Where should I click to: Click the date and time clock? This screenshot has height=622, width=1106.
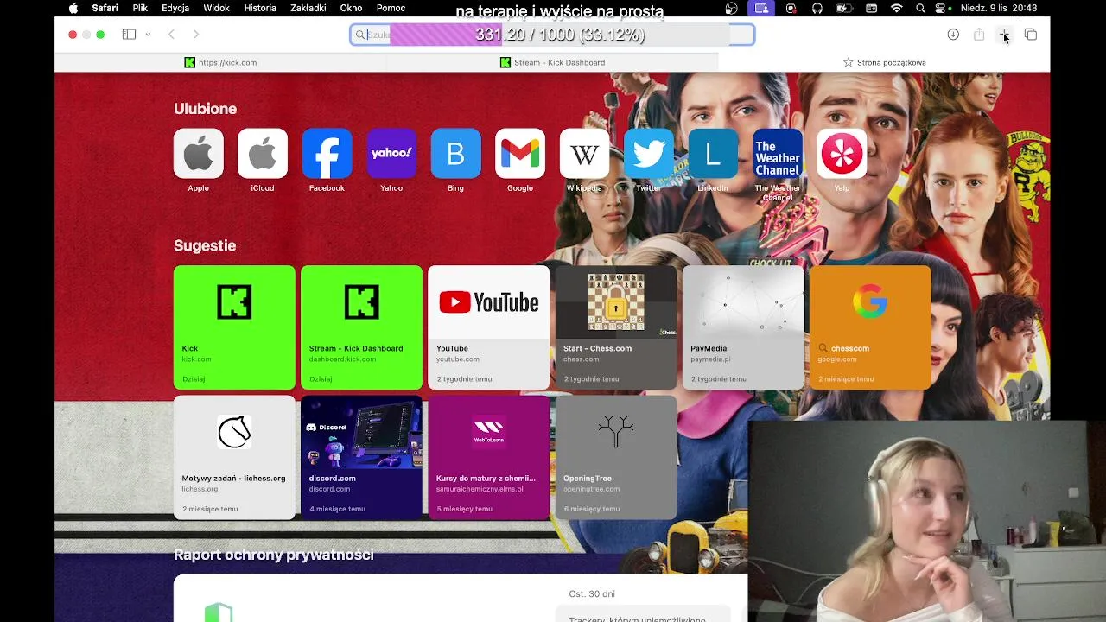(999, 9)
